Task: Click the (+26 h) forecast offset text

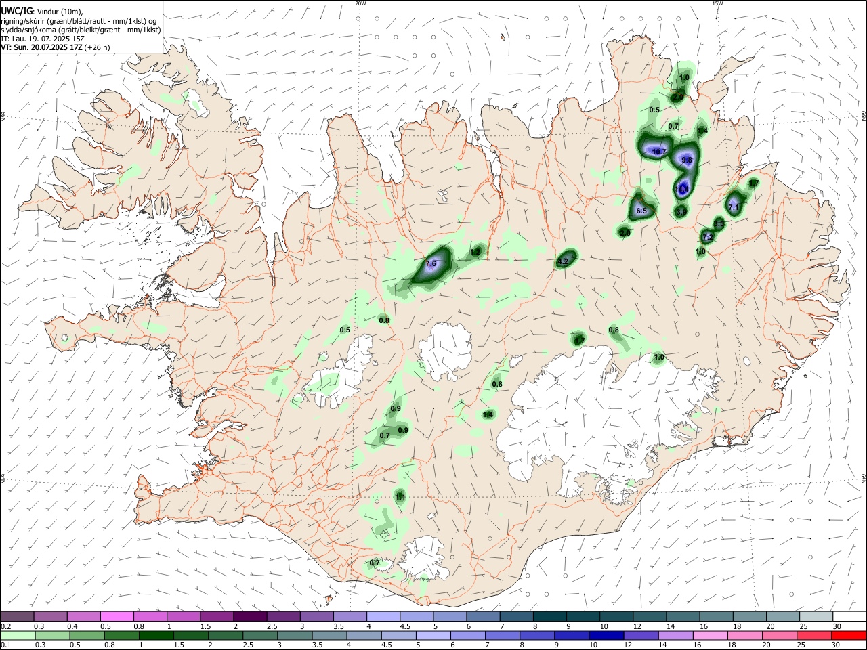Action: coord(98,47)
